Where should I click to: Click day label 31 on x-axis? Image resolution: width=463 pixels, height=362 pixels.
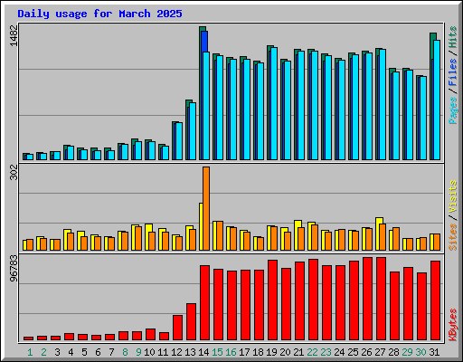pos(434,352)
